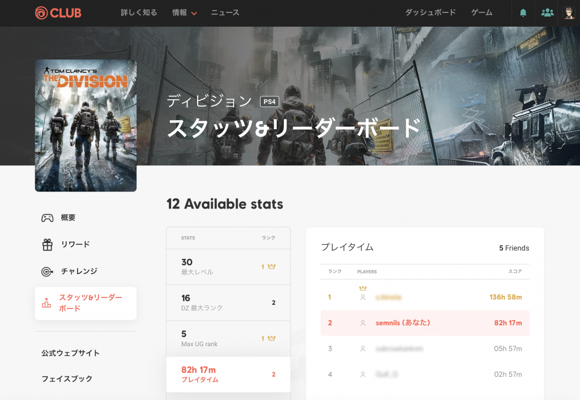Click the スコア column header
Image resolution: width=580 pixels, height=400 pixels.
pyautogui.click(x=515, y=271)
